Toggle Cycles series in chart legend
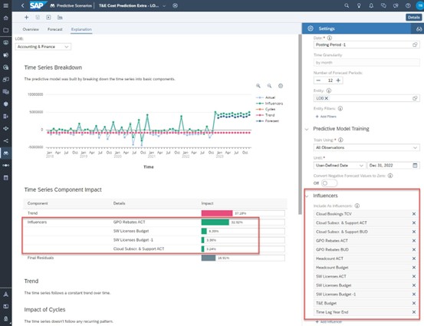 point(265,109)
